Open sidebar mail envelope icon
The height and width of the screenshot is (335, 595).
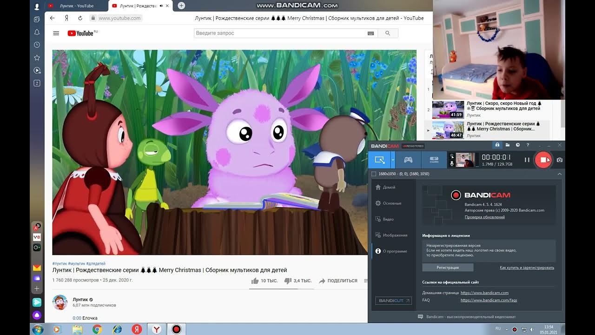[37, 268]
